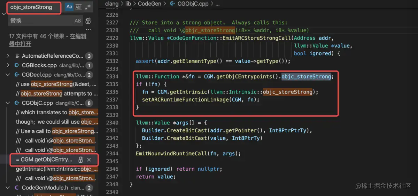Open the '// which translates to' result
This screenshot has width=418, height=196.
coord(56,112)
